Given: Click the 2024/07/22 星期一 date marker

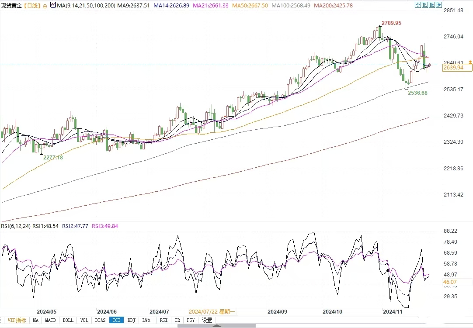Looking at the screenshot, I should pos(212,312).
